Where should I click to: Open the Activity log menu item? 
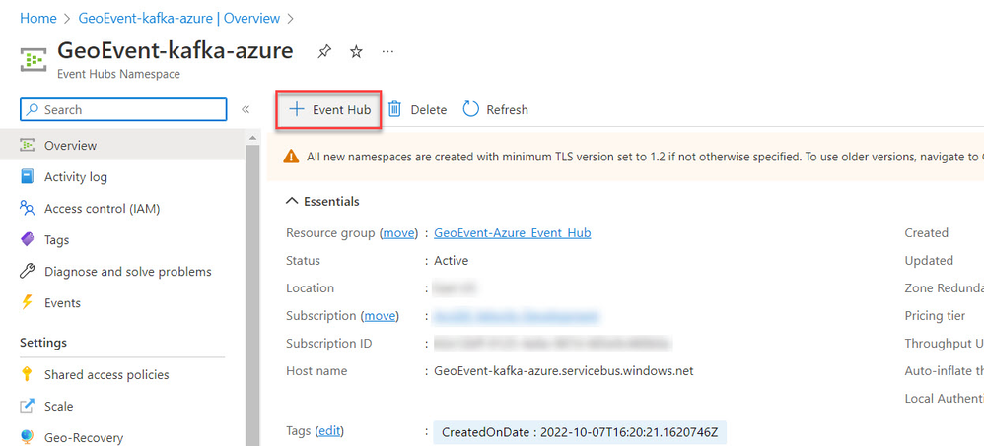(x=75, y=176)
